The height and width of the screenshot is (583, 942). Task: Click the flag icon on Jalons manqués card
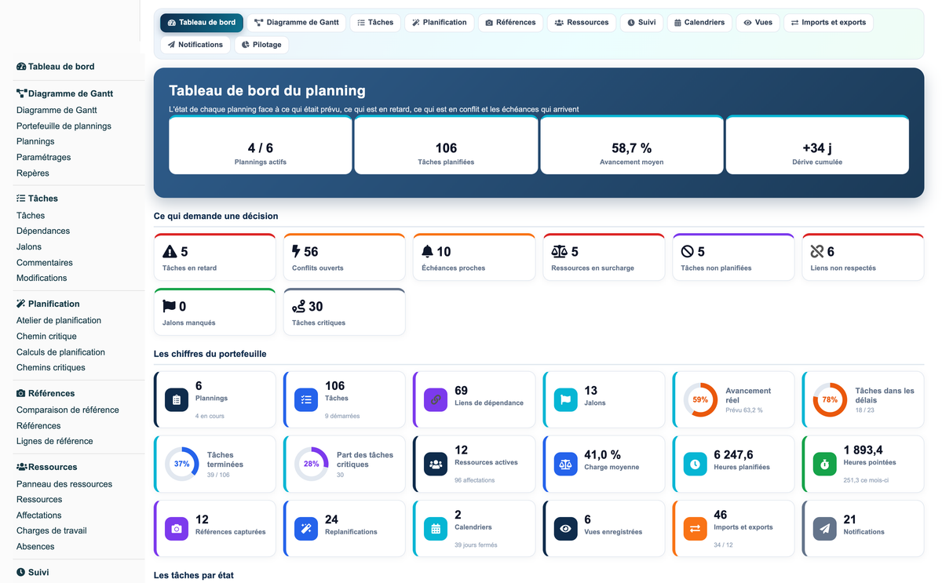click(x=170, y=307)
